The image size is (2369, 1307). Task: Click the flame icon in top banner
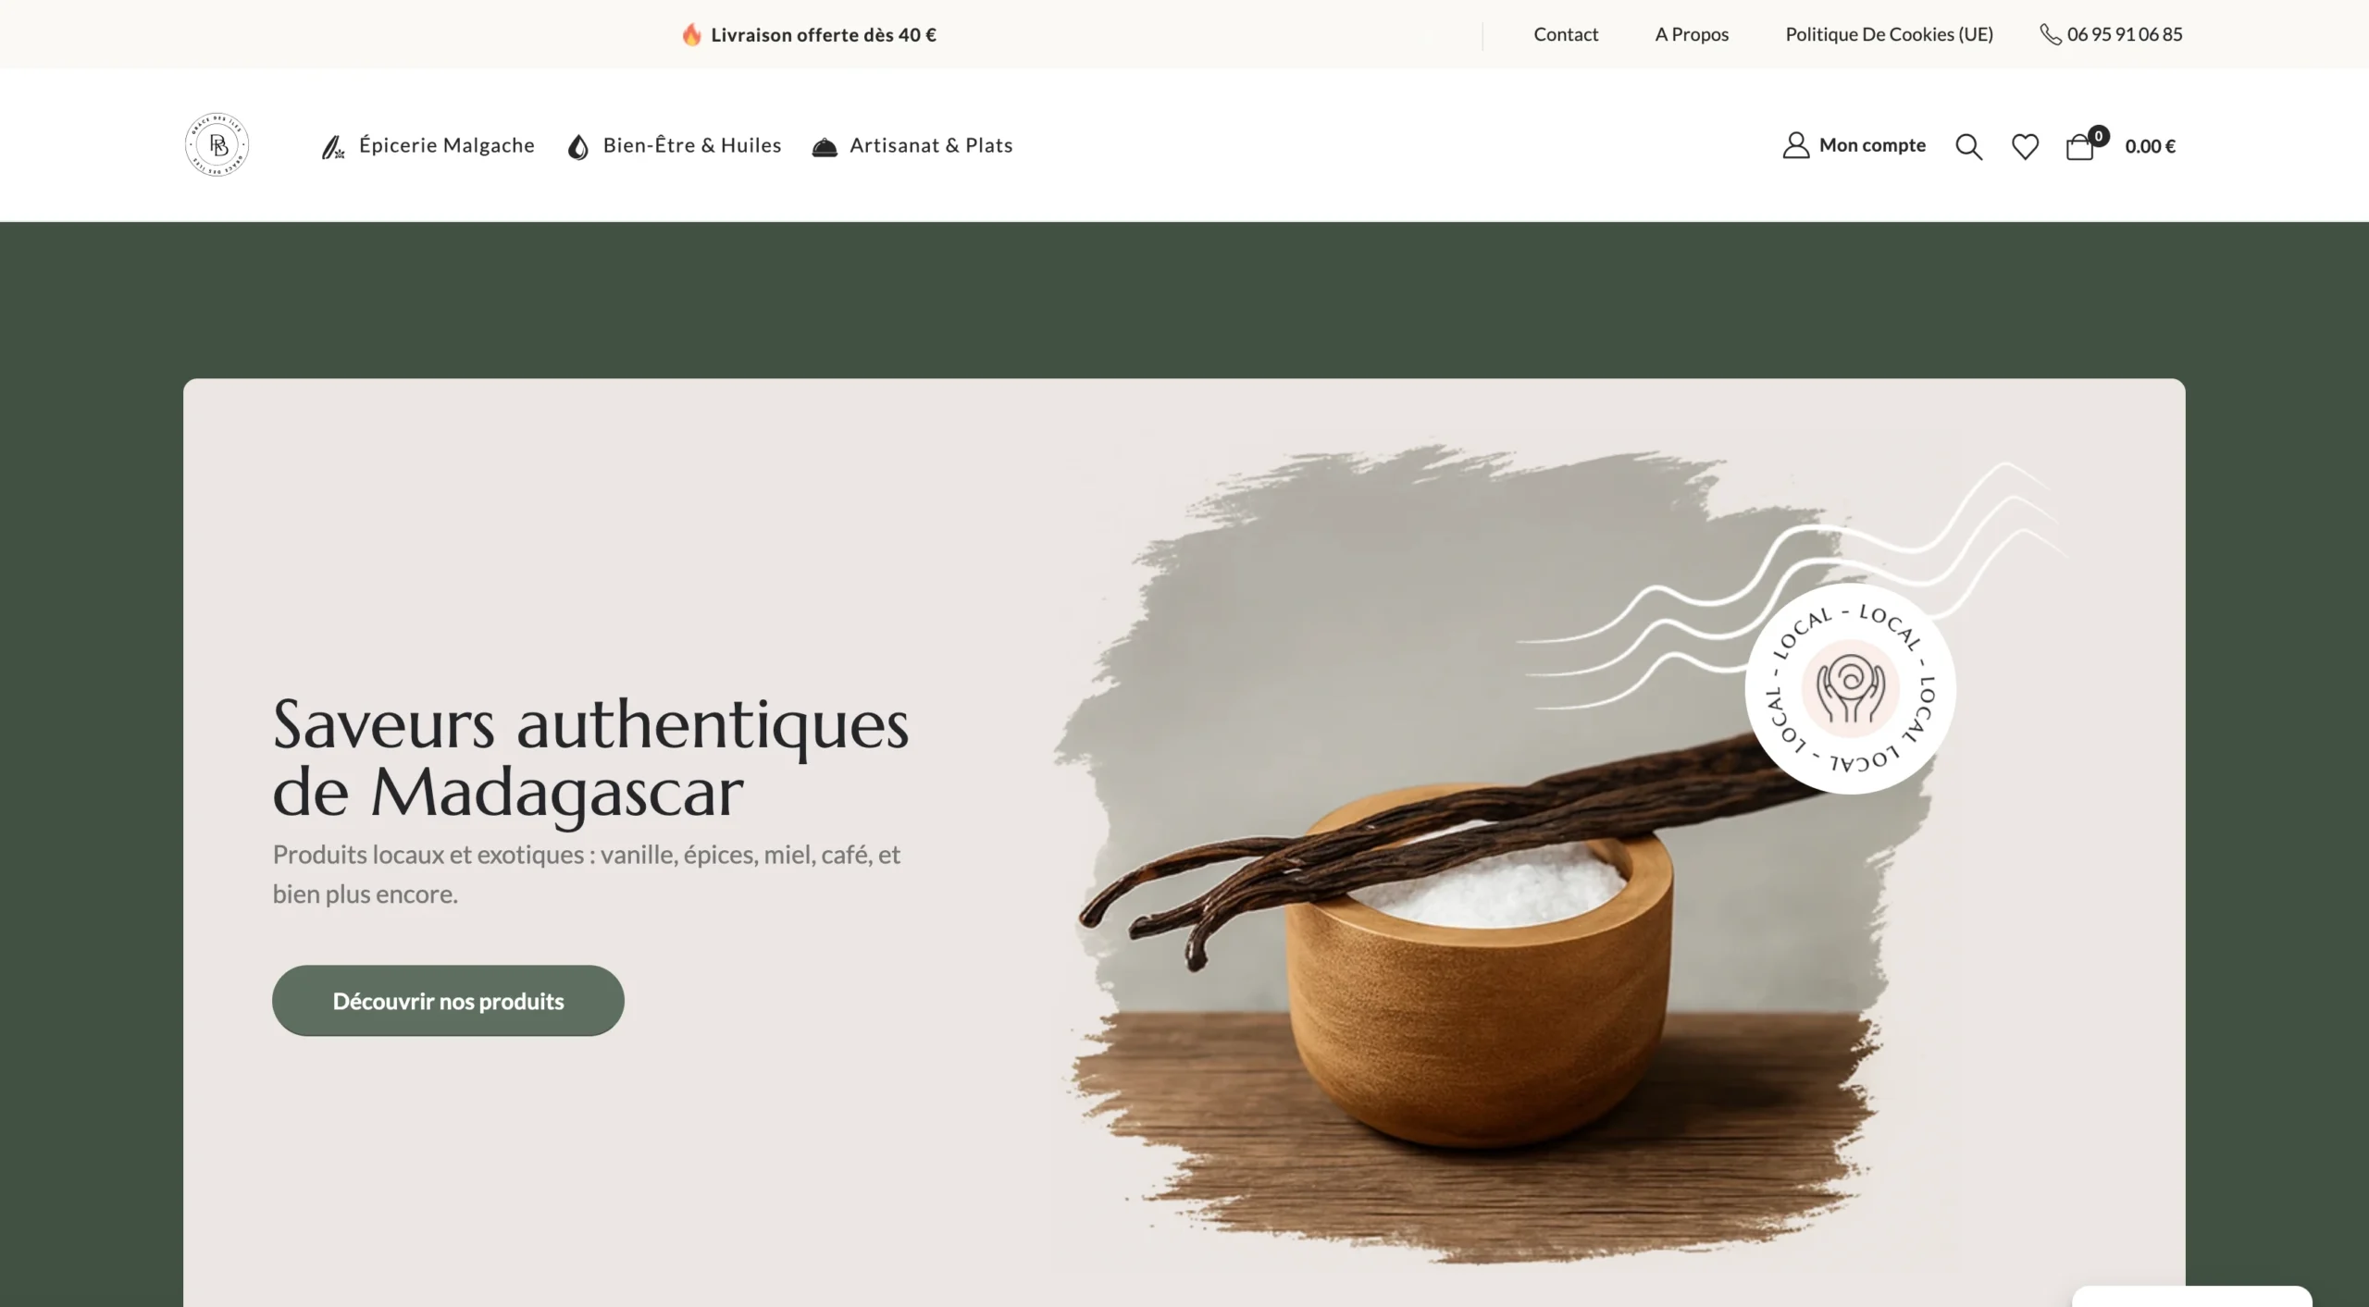[691, 34]
